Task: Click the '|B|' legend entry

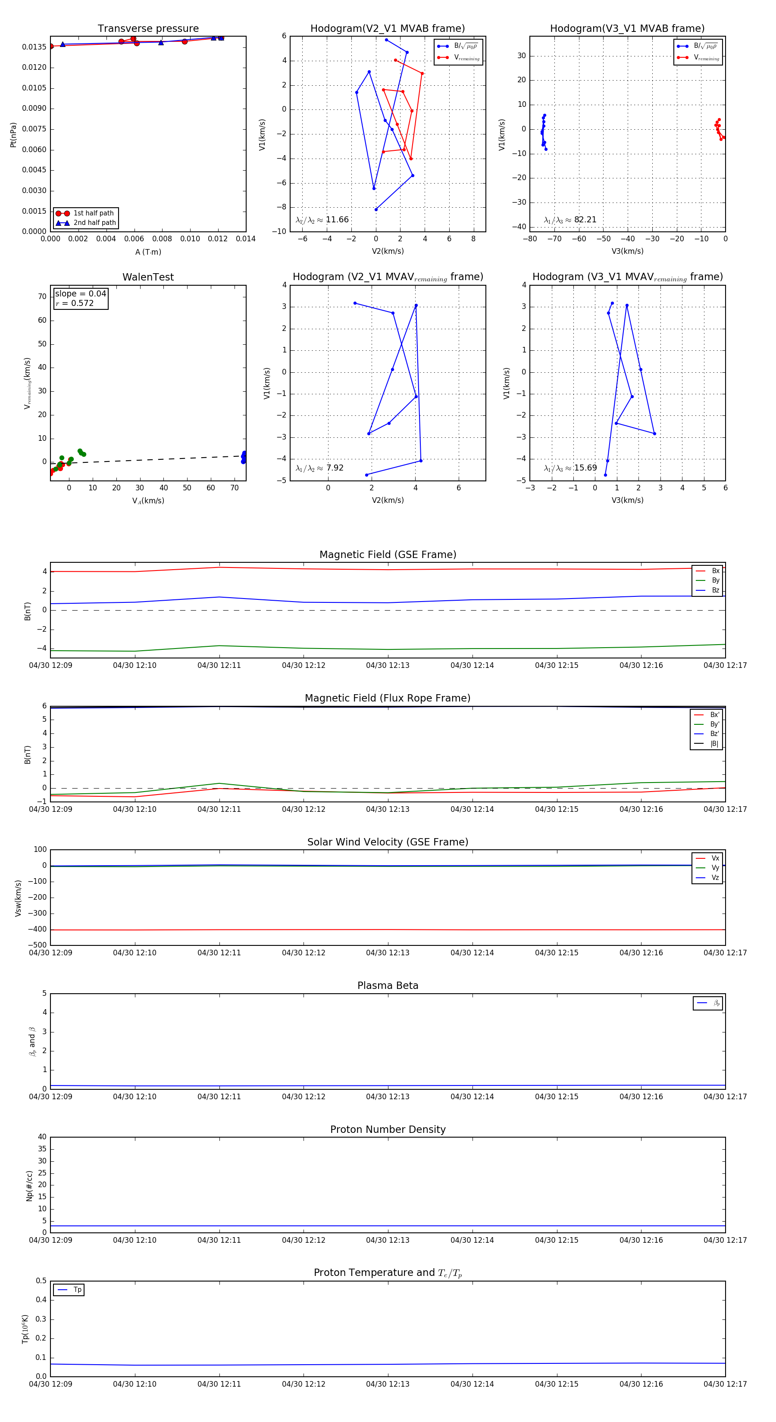Action: [707, 744]
